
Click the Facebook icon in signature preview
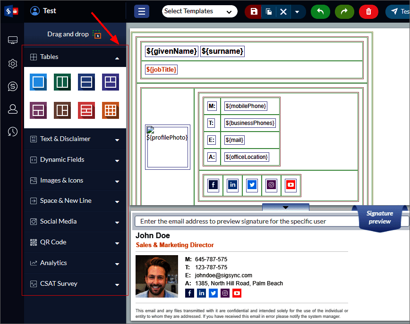189,293
